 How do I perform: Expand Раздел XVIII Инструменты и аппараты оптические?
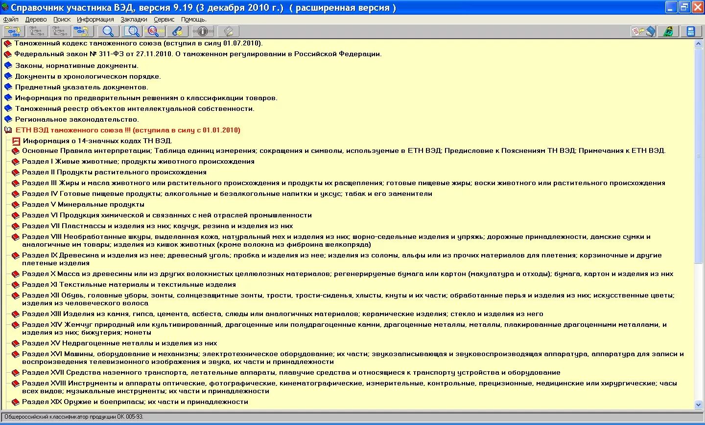(x=350, y=387)
